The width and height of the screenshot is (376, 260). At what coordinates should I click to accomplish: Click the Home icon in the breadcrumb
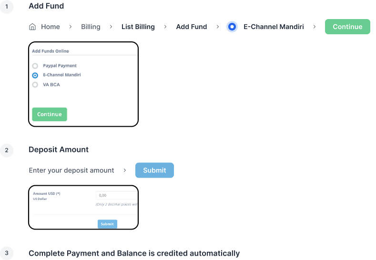coord(32,27)
